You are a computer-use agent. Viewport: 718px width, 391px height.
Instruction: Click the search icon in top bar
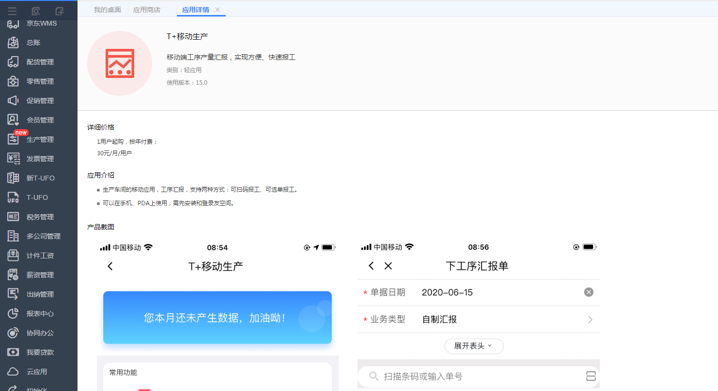35,11
